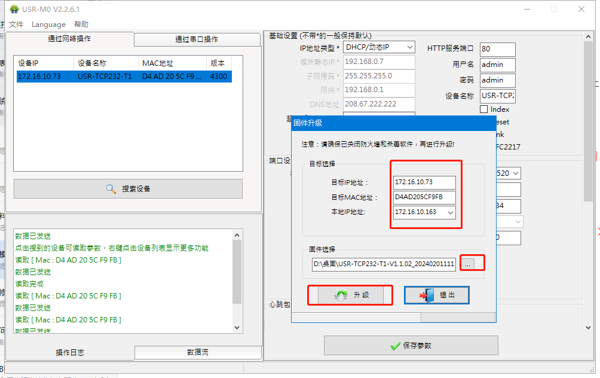This screenshot has height=378, width=600.
Task: Click the firmware upgrade (升级) gear icon
Action: pyautogui.click(x=341, y=295)
